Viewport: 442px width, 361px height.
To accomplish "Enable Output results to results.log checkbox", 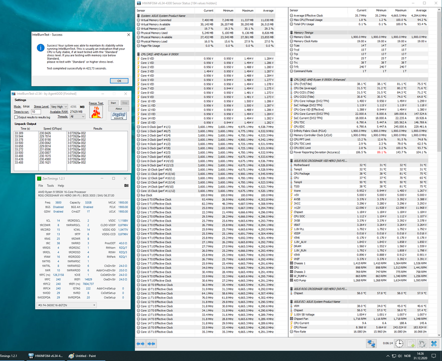I will [16, 117].
